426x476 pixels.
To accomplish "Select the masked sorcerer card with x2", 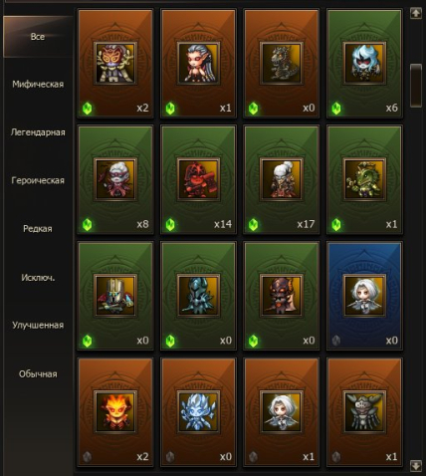I will [x=115, y=64].
